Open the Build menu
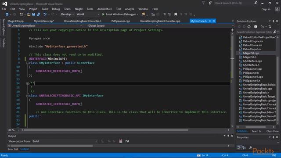 click(45, 9)
